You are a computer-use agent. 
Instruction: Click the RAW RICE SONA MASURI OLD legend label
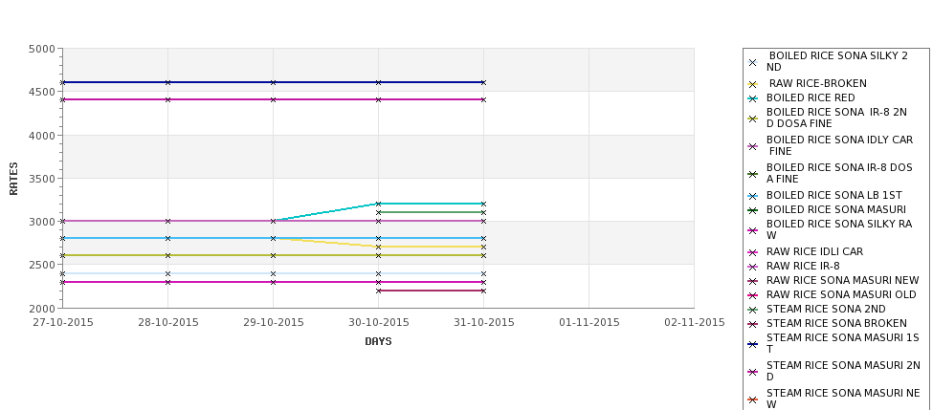(841, 294)
